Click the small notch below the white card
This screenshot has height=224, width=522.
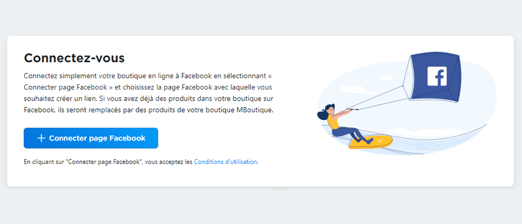(x=280, y=189)
